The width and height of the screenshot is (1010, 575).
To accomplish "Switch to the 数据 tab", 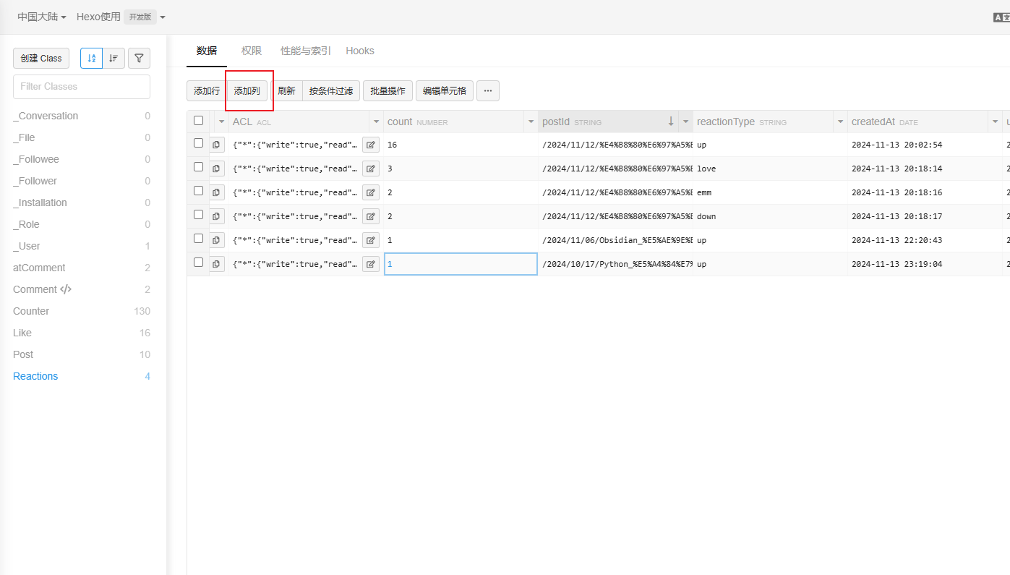I will (207, 51).
